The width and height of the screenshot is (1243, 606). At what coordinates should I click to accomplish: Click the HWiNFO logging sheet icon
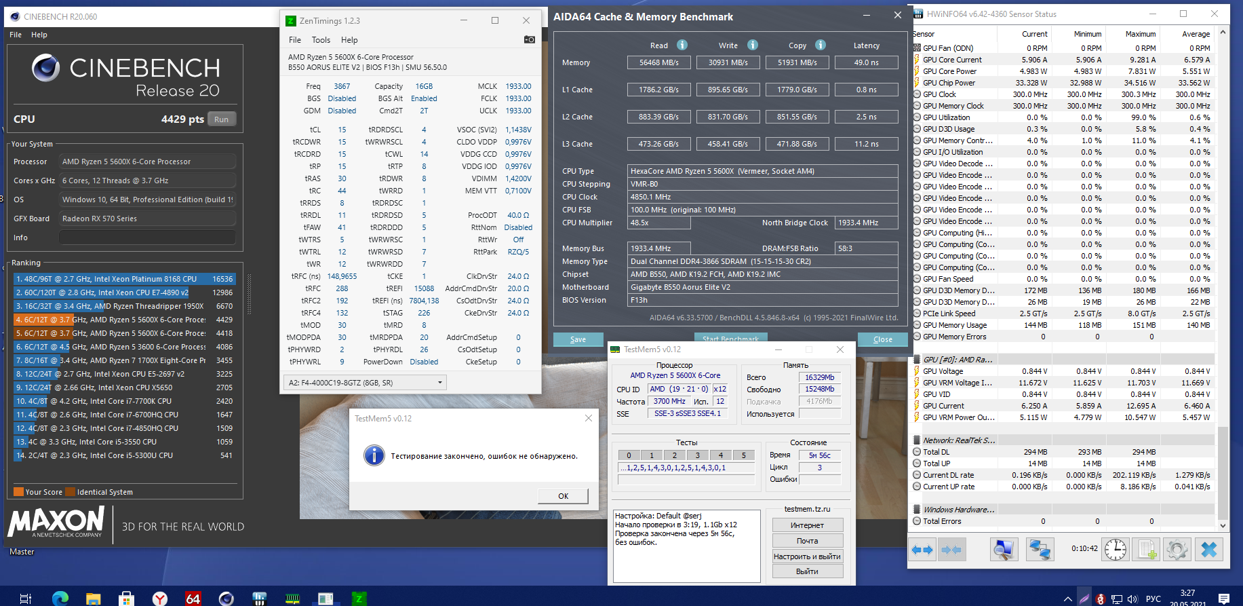(1146, 550)
